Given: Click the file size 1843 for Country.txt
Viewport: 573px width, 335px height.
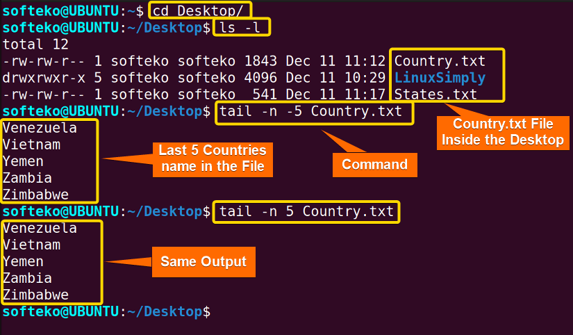Looking at the screenshot, I should point(260,61).
